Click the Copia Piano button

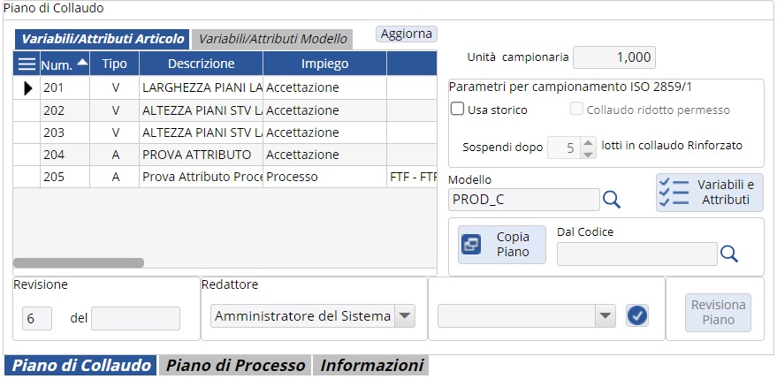pyautogui.click(x=502, y=245)
